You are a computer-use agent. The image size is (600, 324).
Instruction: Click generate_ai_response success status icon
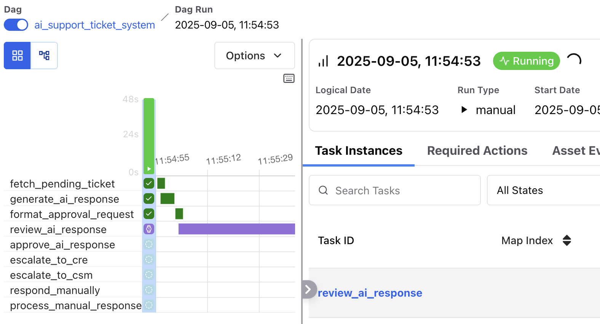point(149,199)
